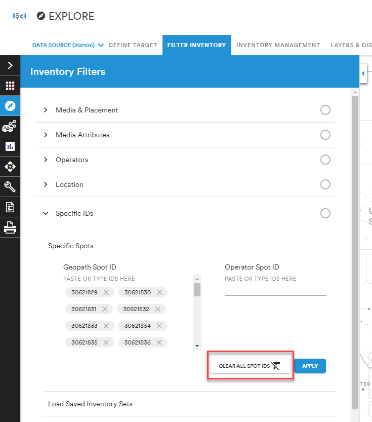This screenshot has height=422, width=372.
Task: Click the Inventory Filters title
Action: tap(68, 71)
